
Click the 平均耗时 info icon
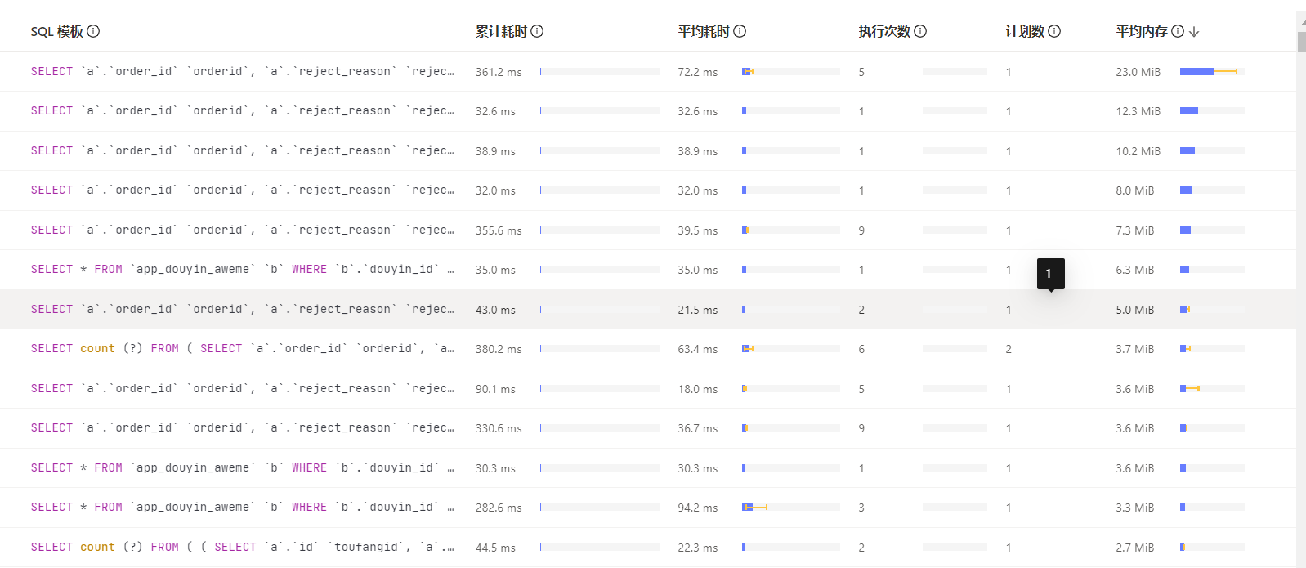[740, 31]
